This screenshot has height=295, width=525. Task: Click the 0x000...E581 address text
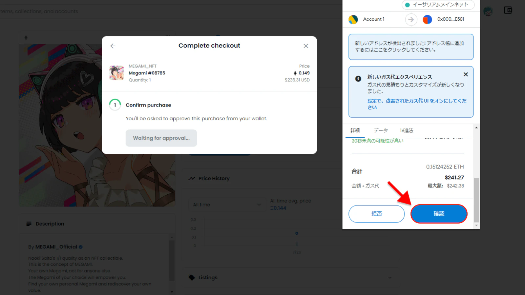point(451,19)
